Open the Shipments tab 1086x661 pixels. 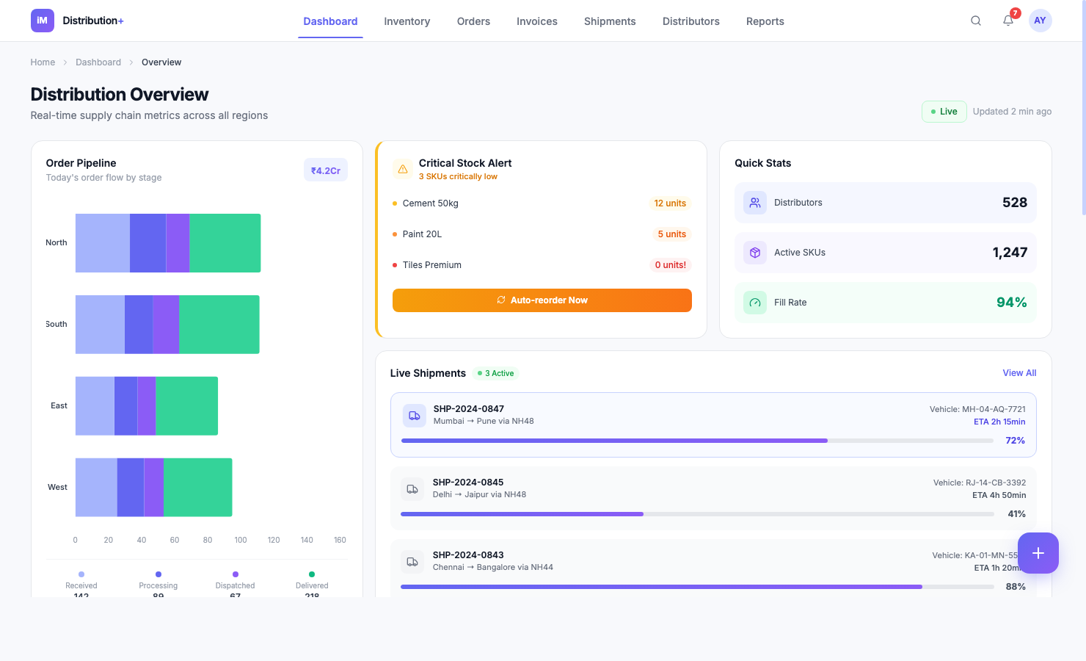pyautogui.click(x=609, y=21)
